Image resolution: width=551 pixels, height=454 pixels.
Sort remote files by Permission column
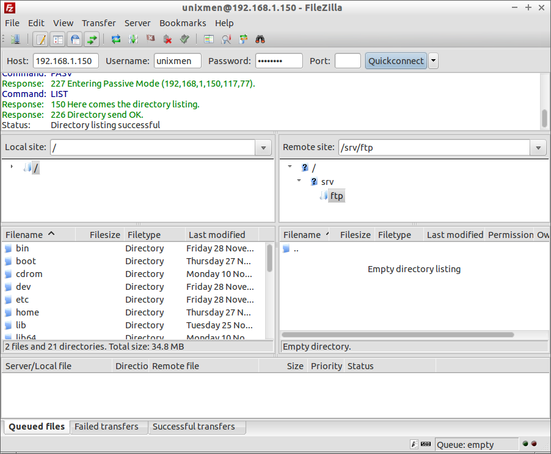click(511, 234)
